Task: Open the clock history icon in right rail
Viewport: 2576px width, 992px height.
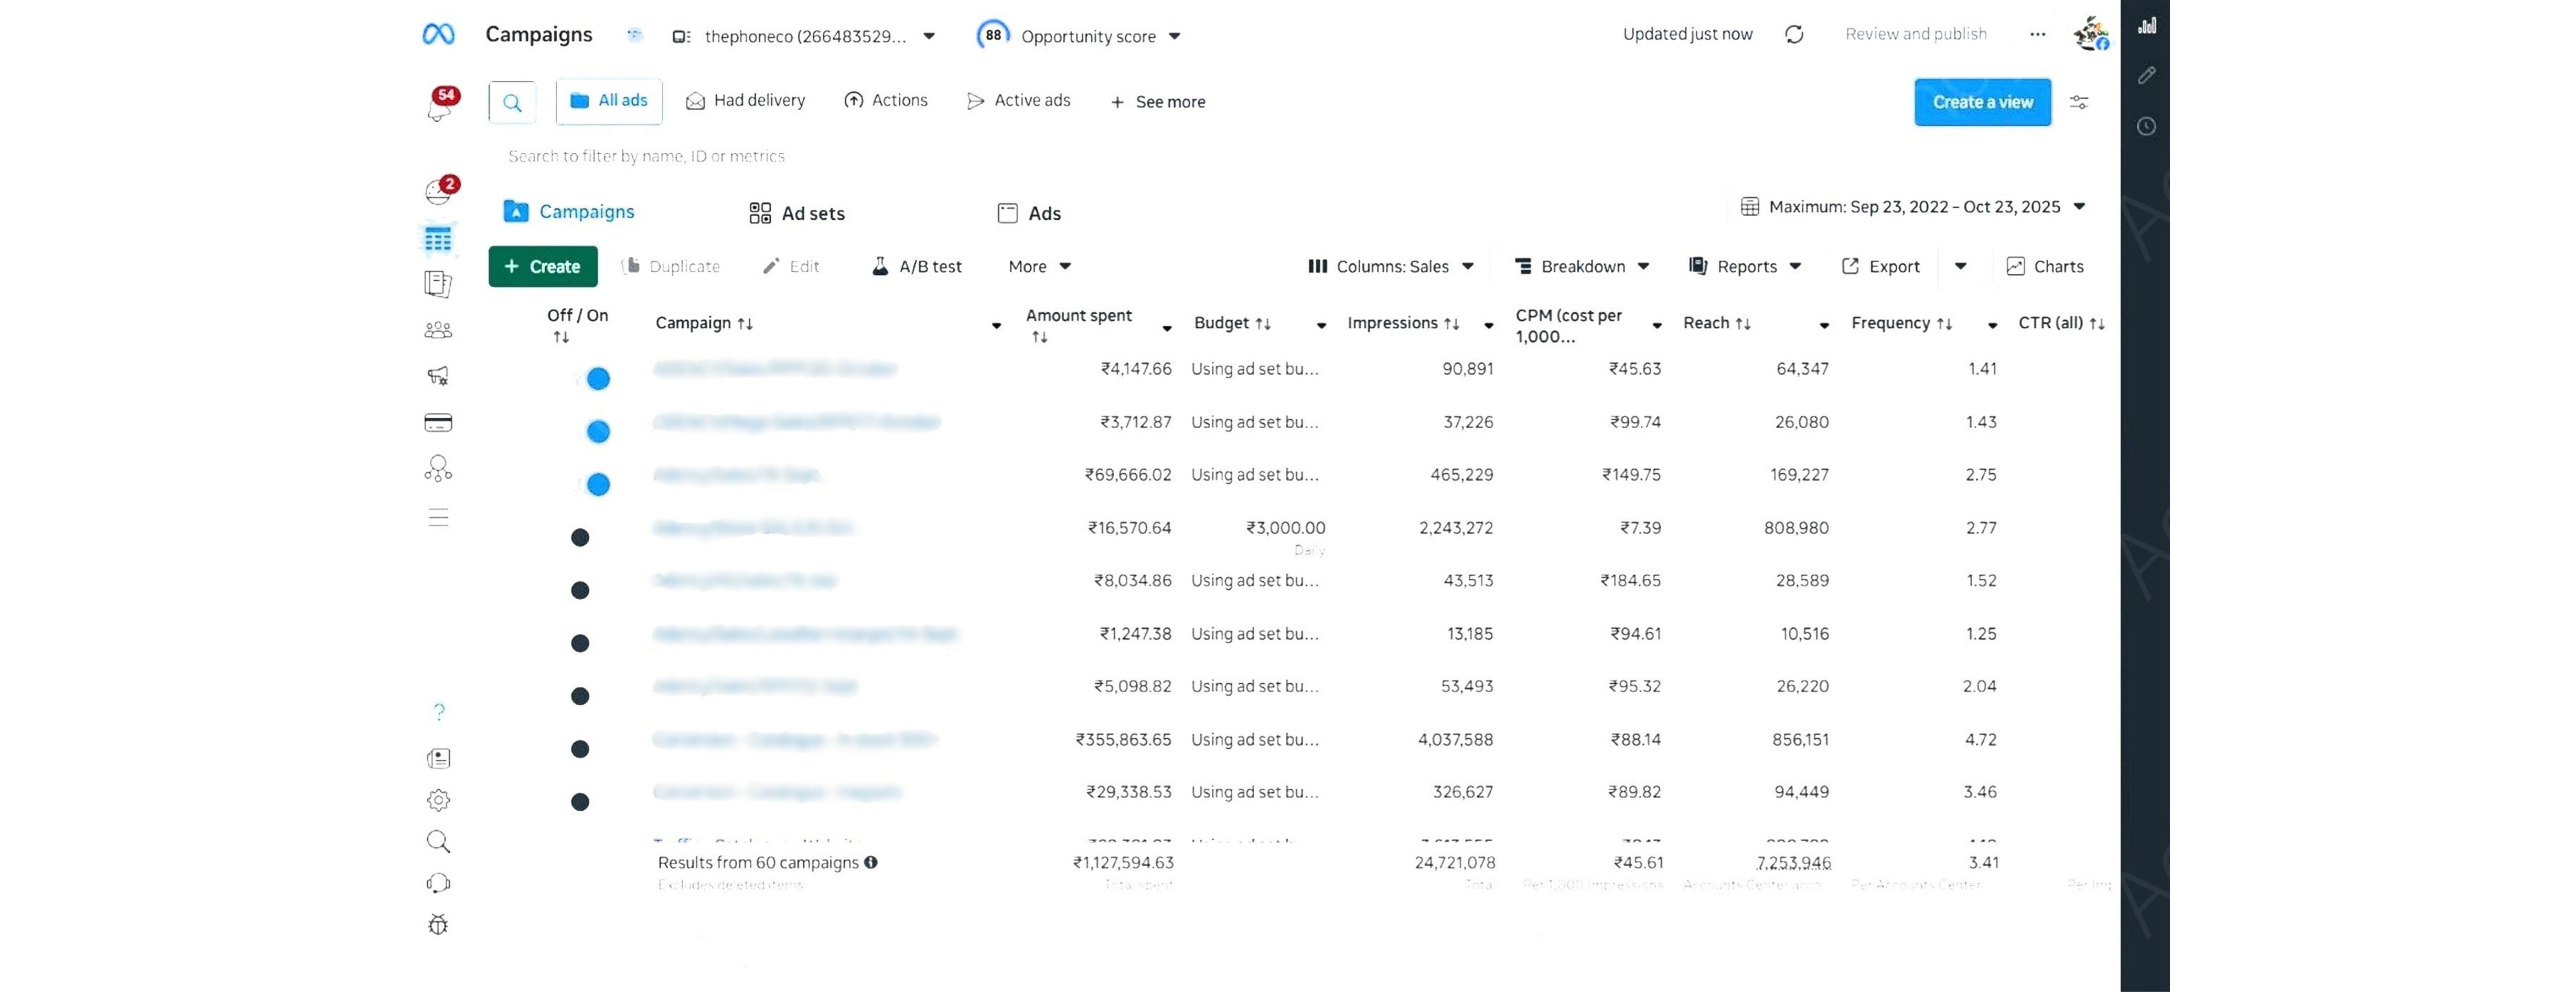Action: [x=2146, y=126]
